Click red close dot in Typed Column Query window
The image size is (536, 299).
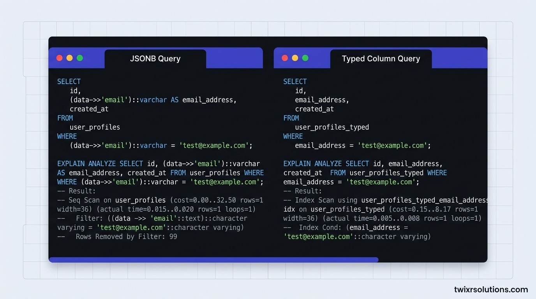(285, 58)
